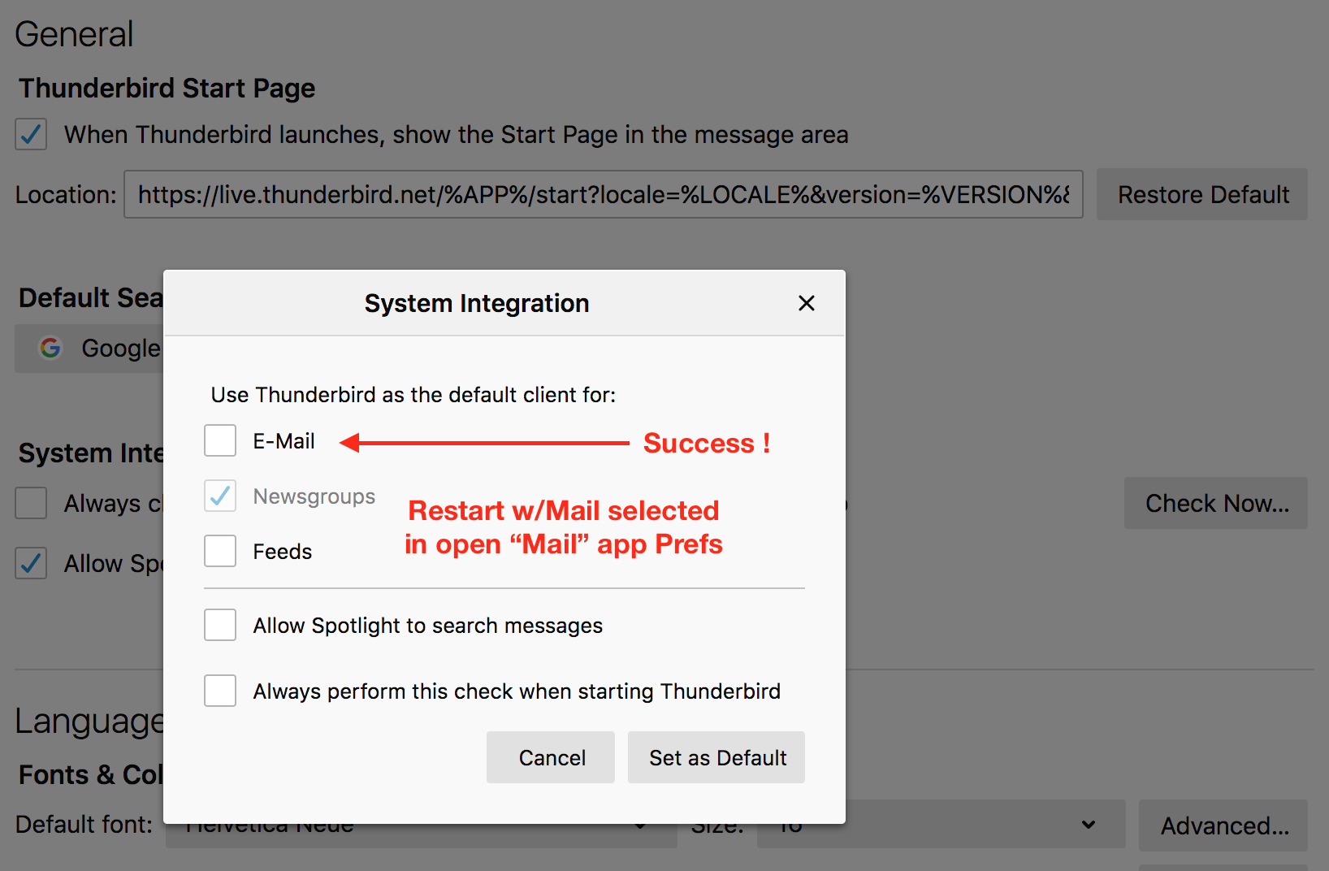
Task: Close the System Integration dialog
Action: coord(806,303)
